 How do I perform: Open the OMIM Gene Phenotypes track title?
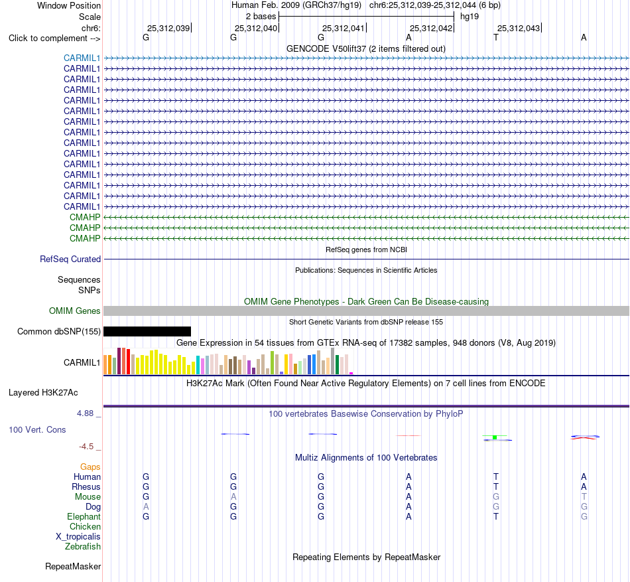(x=366, y=301)
